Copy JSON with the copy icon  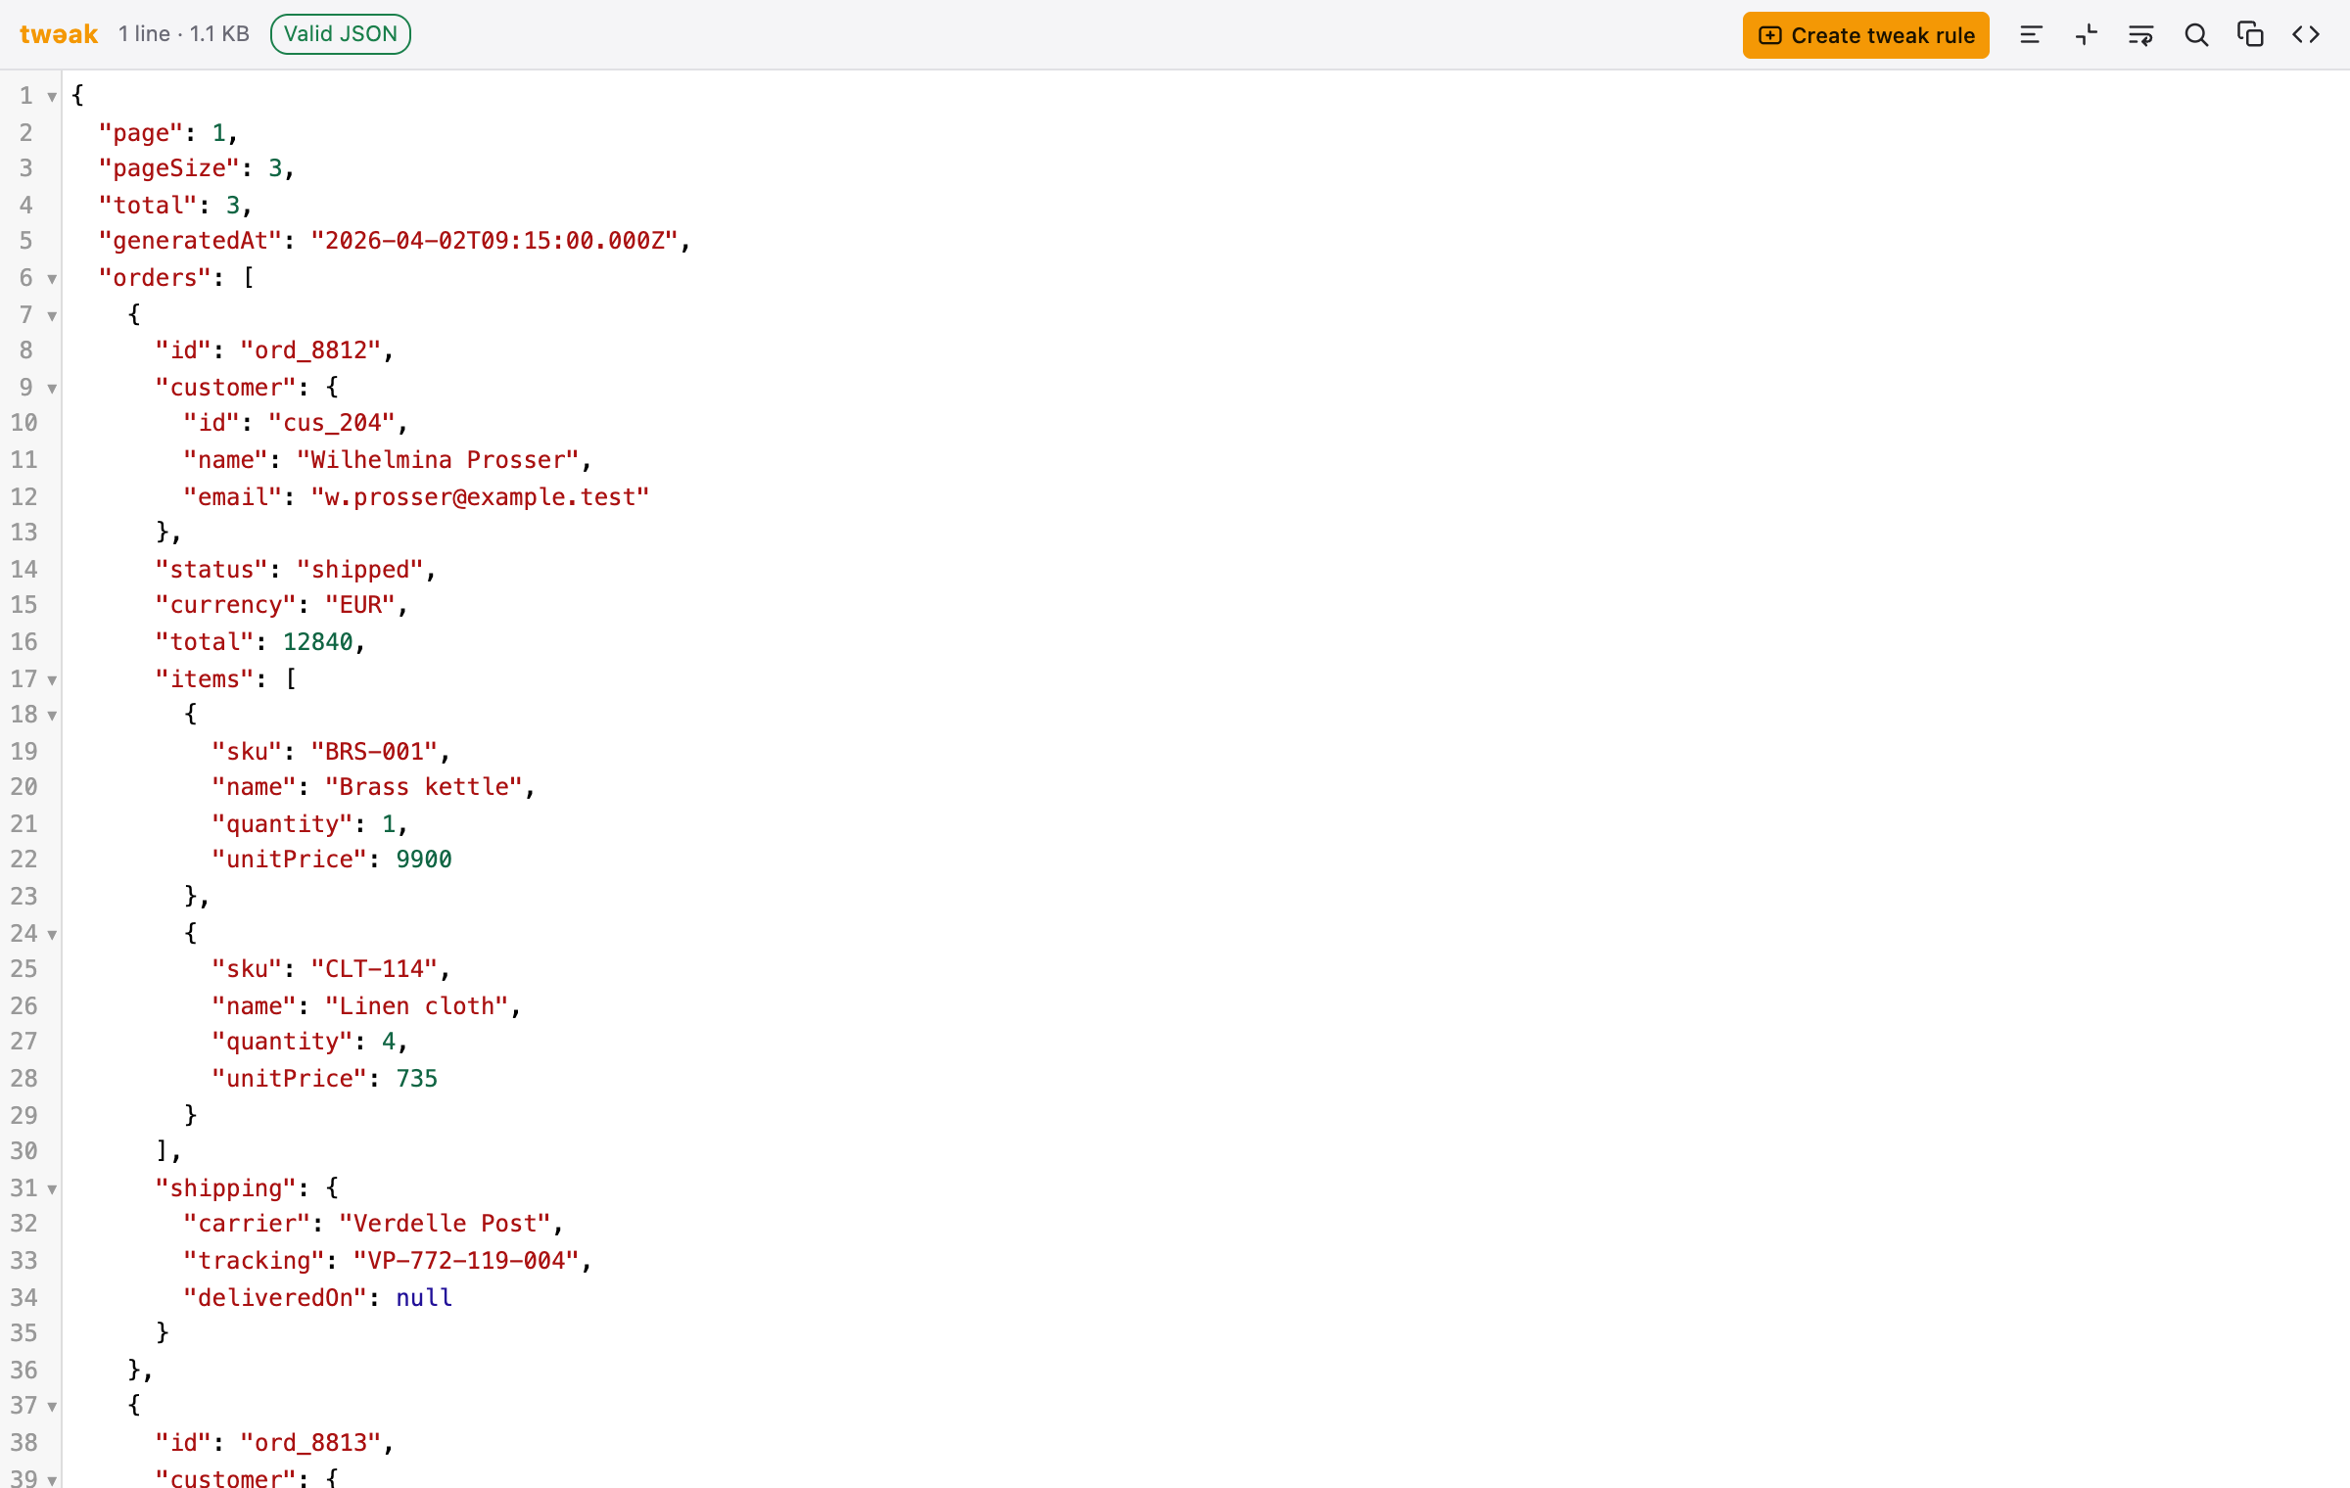2250,35
